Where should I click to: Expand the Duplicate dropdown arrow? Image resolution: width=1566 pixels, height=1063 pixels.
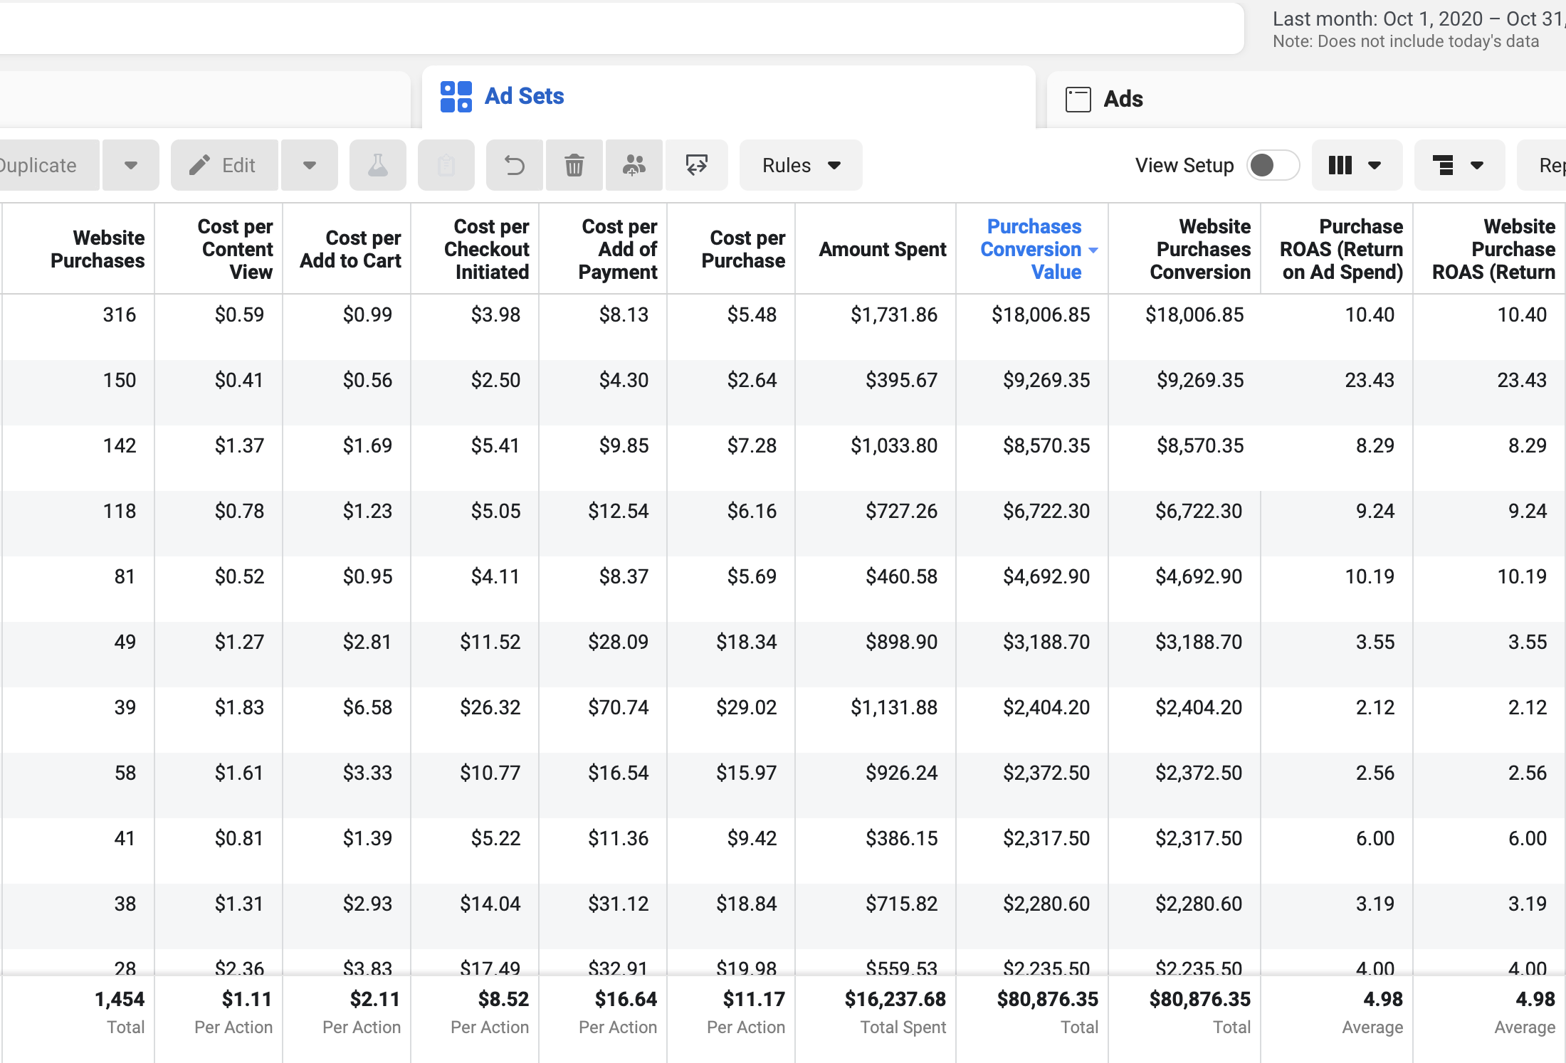pyautogui.click(x=130, y=165)
